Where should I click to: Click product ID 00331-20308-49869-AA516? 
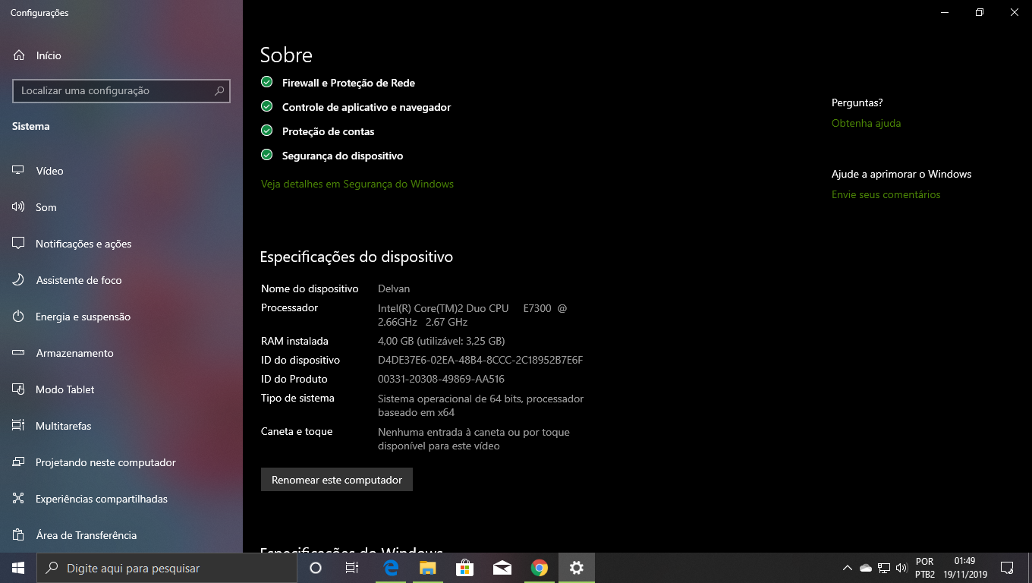441,379
